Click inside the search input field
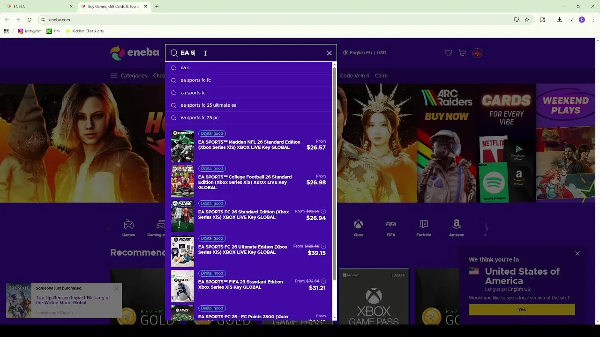Image resolution: width=600 pixels, height=337 pixels. [251, 53]
